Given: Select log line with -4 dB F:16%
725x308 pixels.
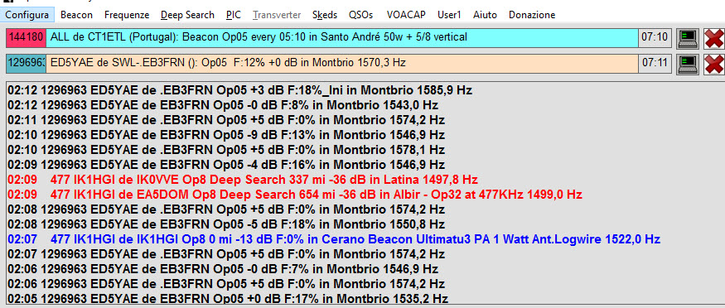Looking at the screenshot, I should coord(226,165).
